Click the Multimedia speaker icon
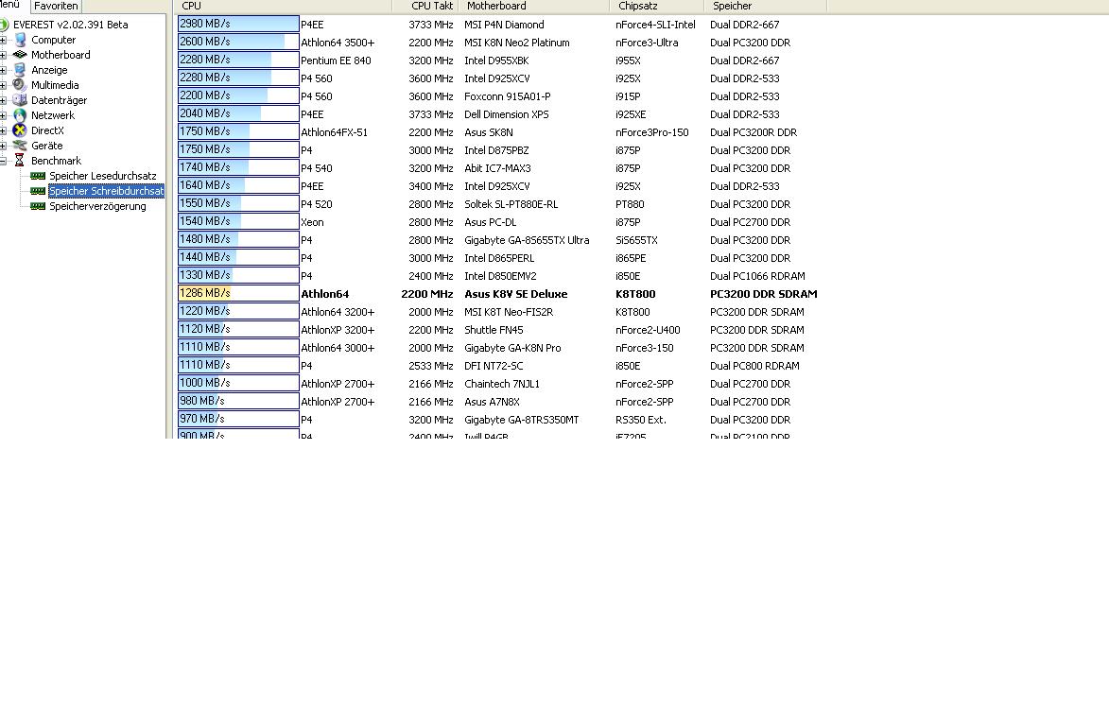The image size is (1109, 726). [20, 85]
